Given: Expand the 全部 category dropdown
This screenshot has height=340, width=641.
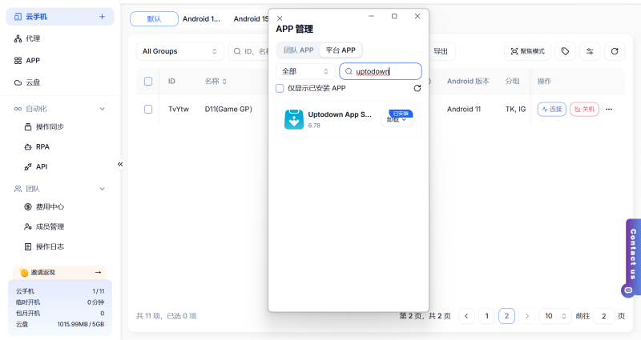Looking at the screenshot, I should tap(305, 71).
